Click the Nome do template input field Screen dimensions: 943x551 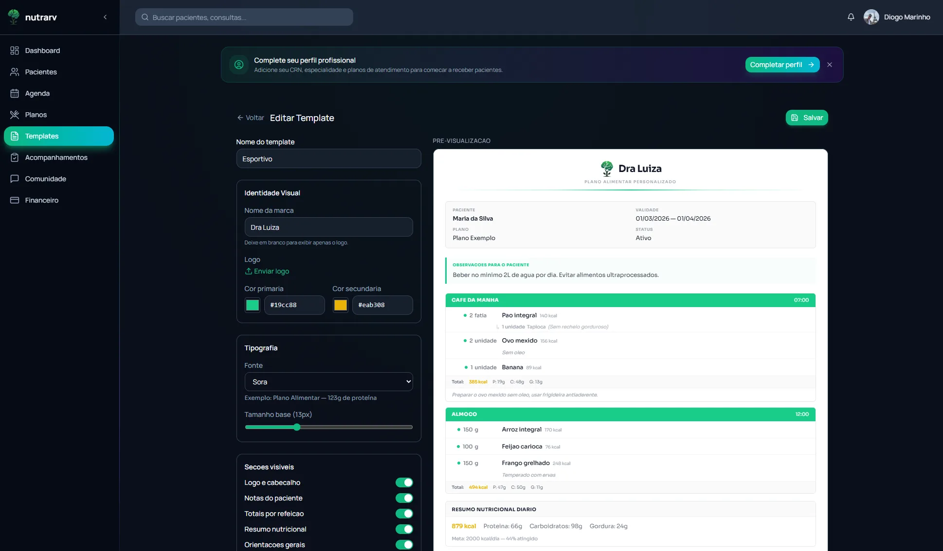click(x=328, y=159)
